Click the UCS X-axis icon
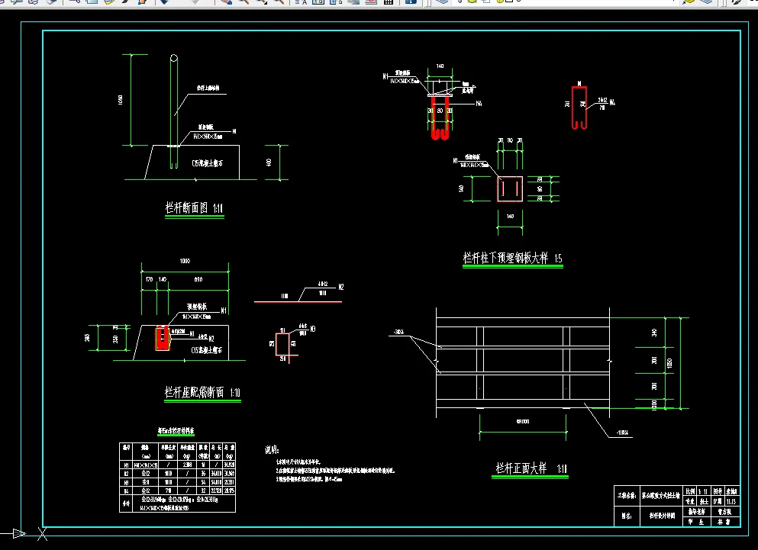Viewport: 758px width, 550px height. pyautogui.click(x=43, y=534)
